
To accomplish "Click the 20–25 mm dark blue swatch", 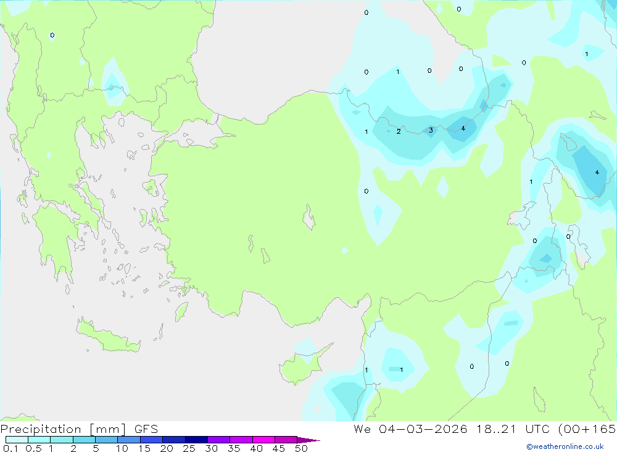I will (173, 440).
